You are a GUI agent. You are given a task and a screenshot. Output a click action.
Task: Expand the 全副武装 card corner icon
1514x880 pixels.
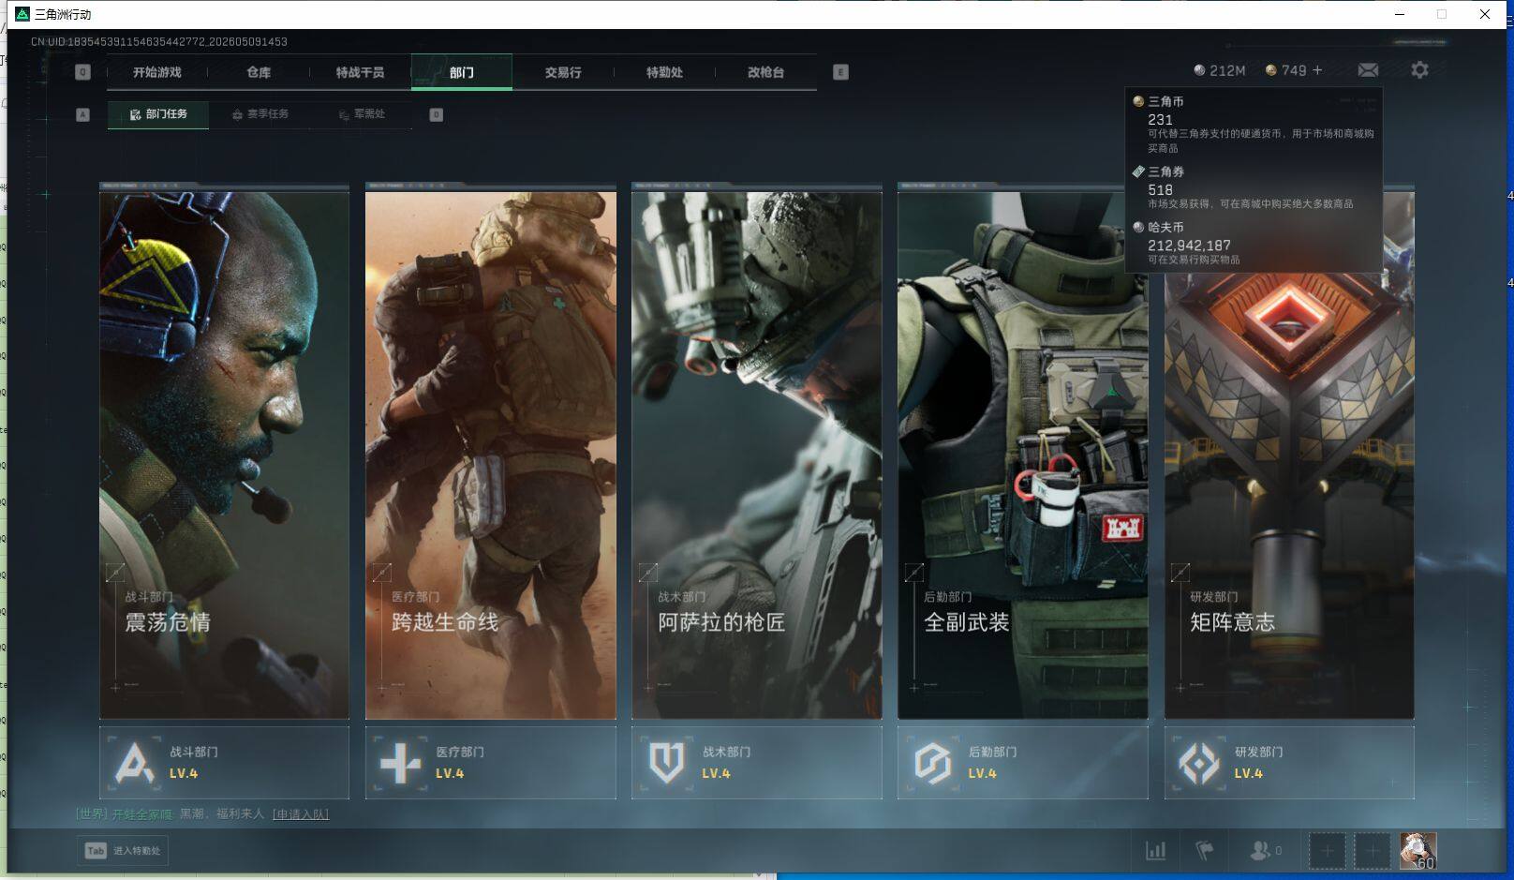[x=914, y=572]
